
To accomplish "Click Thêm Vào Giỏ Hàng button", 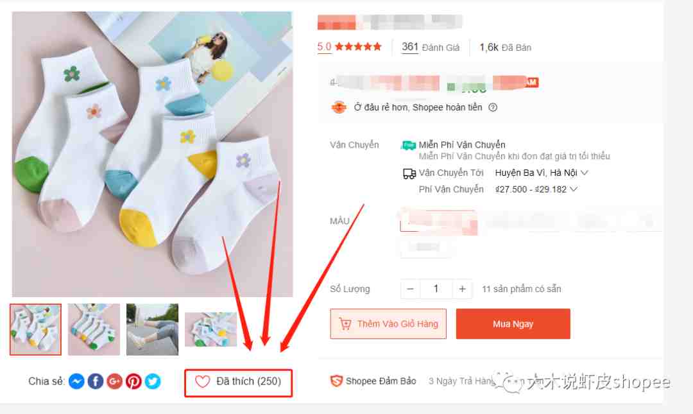I will (x=388, y=323).
